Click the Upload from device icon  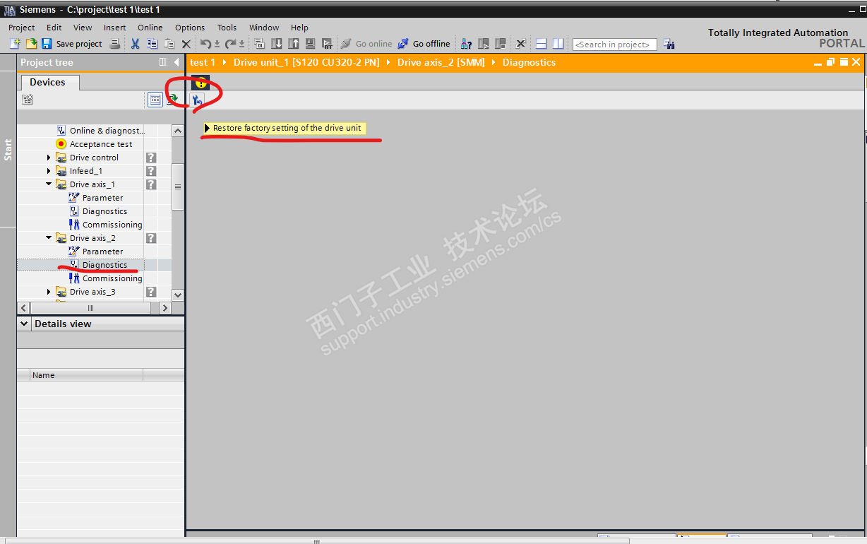click(x=294, y=44)
